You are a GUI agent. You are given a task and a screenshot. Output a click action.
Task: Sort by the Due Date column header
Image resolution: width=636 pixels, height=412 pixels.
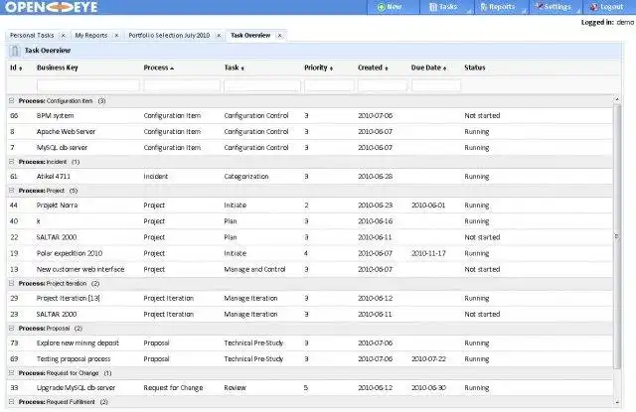click(x=428, y=68)
